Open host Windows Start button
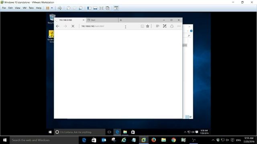 pos(5,140)
